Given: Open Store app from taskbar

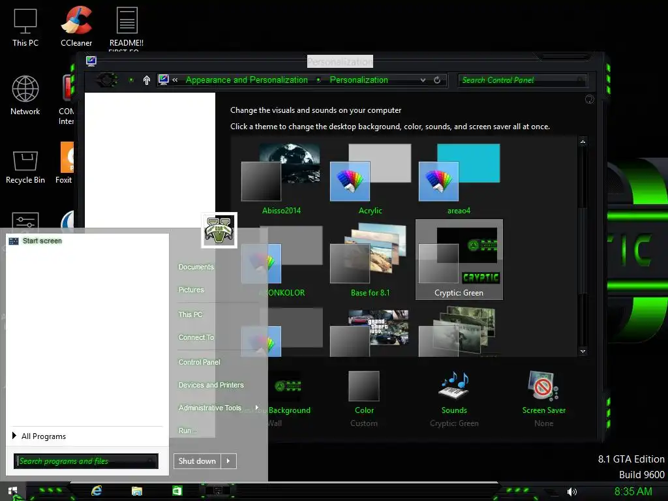Looking at the screenshot, I should [177, 491].
